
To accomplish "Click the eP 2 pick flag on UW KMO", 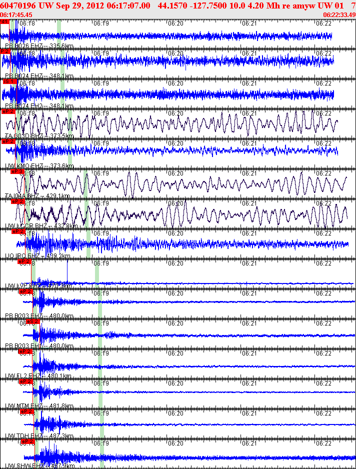I will [8, 141].
